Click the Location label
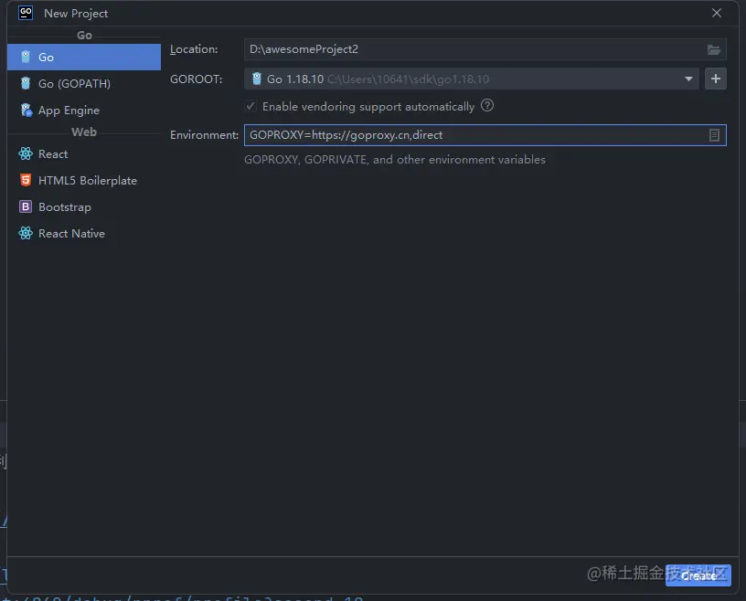746x601 pixels. (x=194, y=49)
